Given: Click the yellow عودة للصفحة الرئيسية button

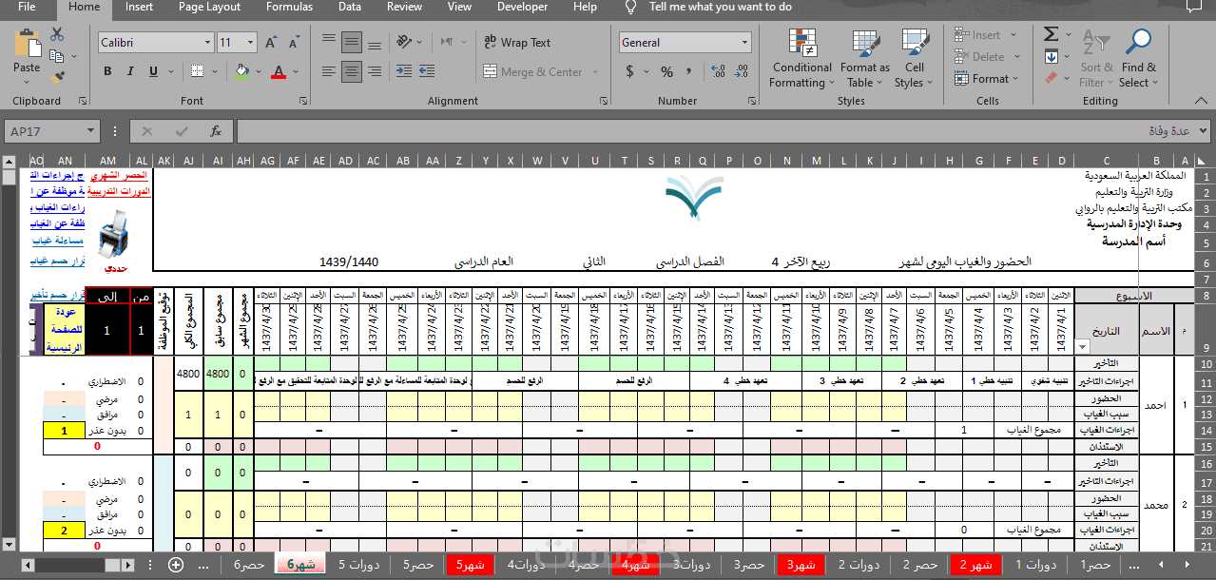Looking at the screenshot, I should 66,330.
